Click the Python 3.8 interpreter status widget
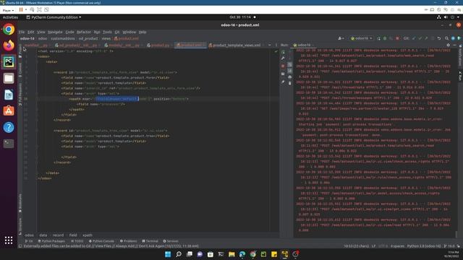Screen dimensions: 463x260 click(x=424, y=246)
